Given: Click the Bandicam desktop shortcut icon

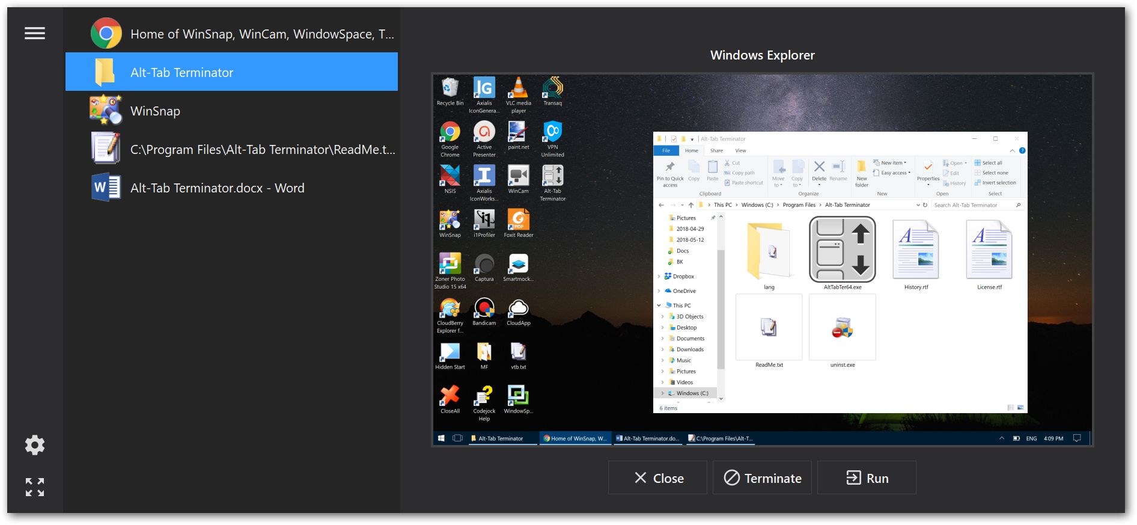Looking at the screenshot, I should click(x=484, y=309).
